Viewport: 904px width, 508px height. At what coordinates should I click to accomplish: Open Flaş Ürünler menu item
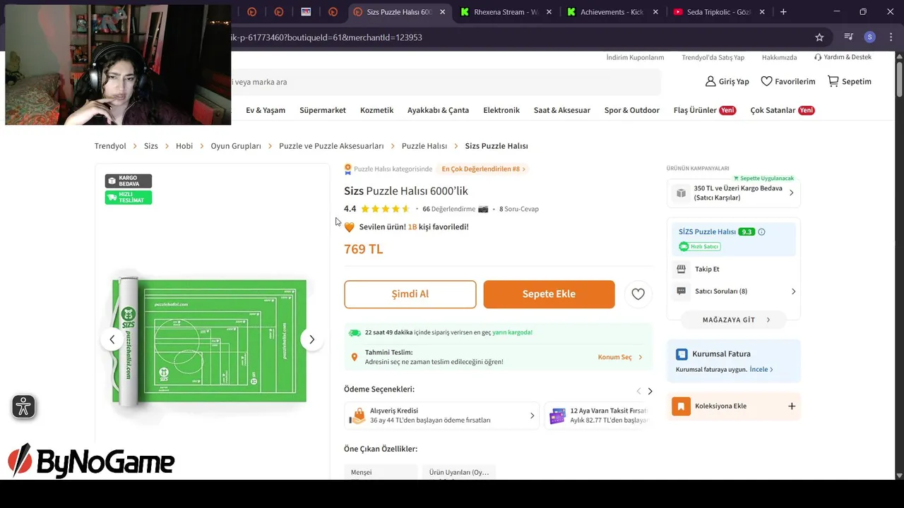click(x=705, y=110)
